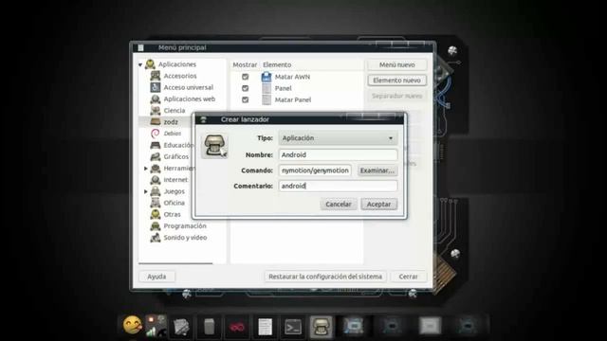Select the Oficina category icon
The width and height of the screenshot is (607, 341).
pos(156,203)
